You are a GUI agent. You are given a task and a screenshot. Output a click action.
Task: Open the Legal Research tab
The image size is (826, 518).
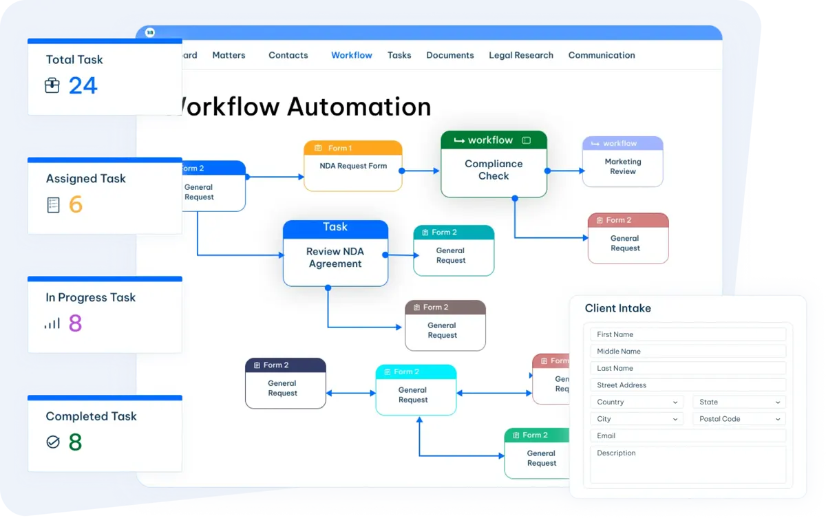tap(521, 55)
